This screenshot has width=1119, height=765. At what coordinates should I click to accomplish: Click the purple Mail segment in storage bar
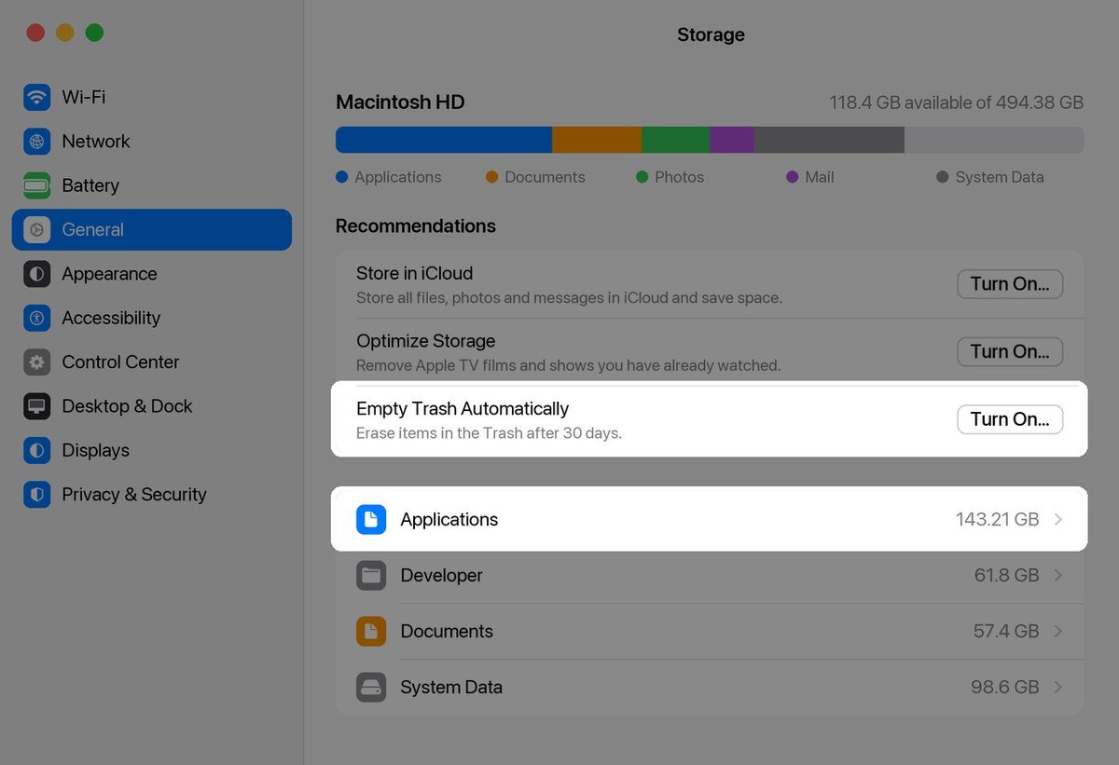coord(732,140)
